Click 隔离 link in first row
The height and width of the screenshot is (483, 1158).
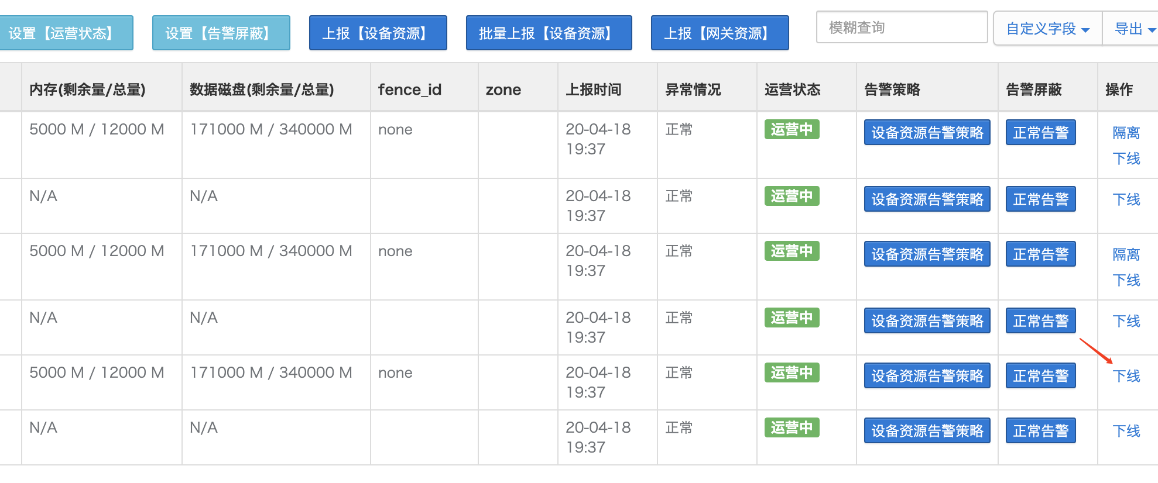(x=1126, y=133)
